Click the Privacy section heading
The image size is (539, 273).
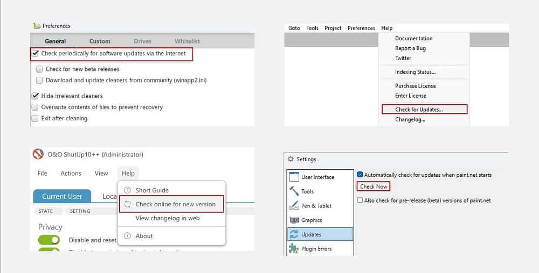50,227
